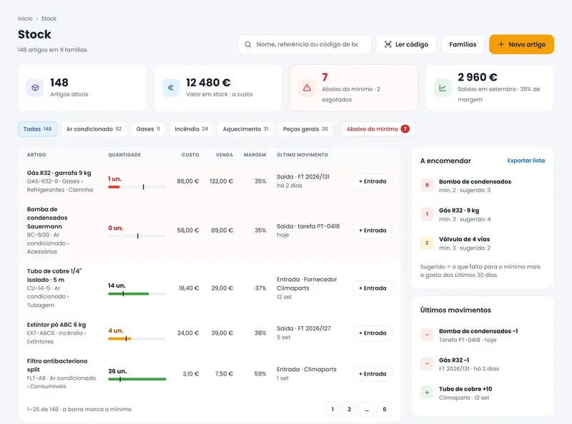Click the stock bar for Extintor 4 un.
This screenshot has height=424, width=572.
coord(137,339)
